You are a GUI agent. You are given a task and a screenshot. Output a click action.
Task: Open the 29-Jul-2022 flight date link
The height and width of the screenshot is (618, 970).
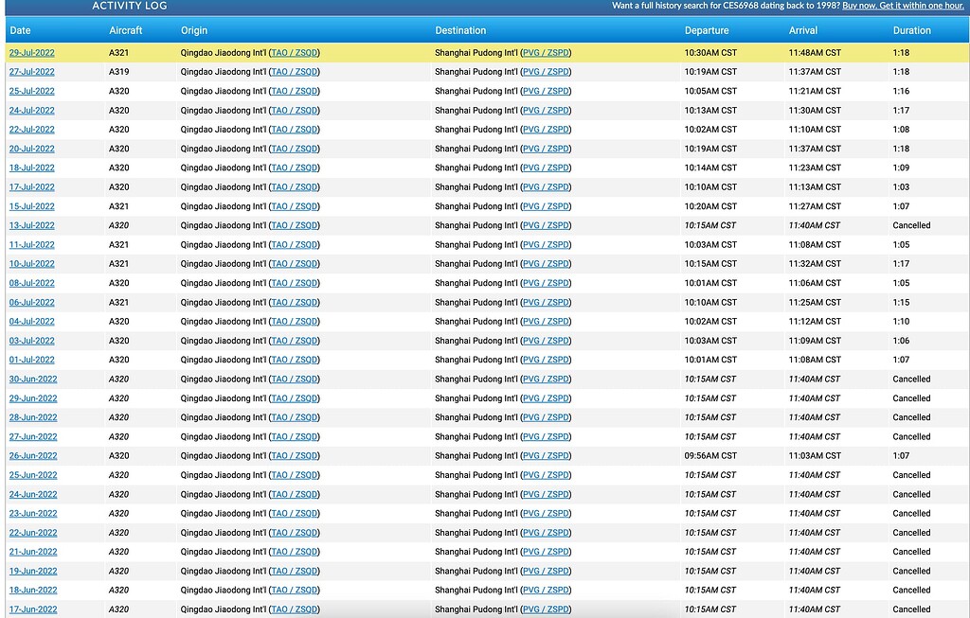pyautogui.click(x=31, y=53)
